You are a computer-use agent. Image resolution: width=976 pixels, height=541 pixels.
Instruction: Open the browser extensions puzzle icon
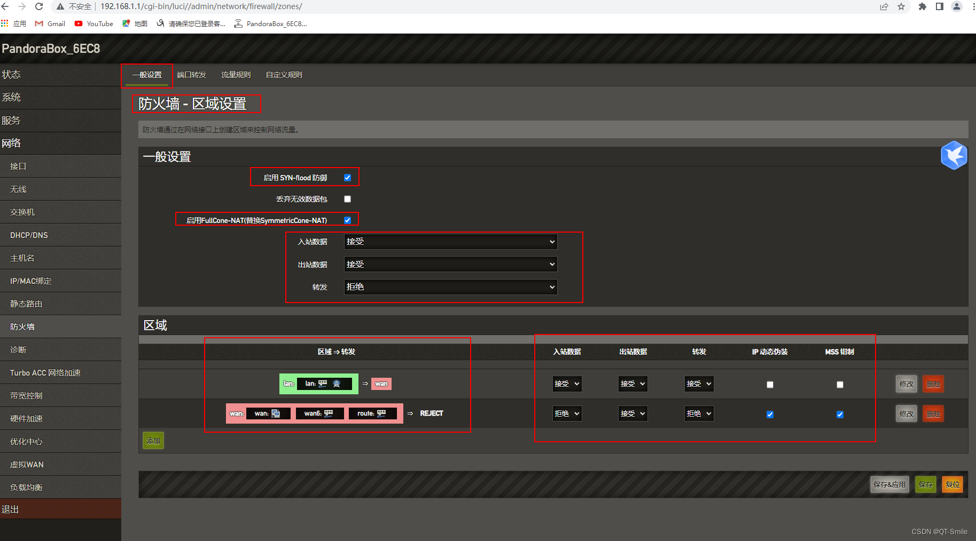click(x=922, y=6)
